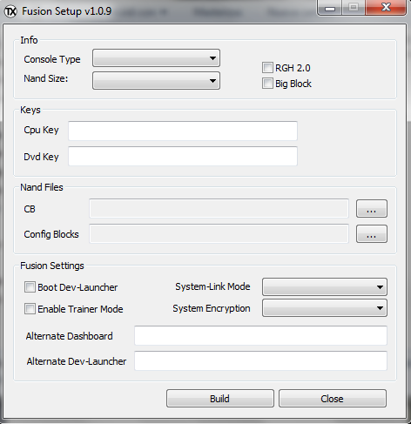Image resolution: width=411 pixels, height=424 pixels.
Task: Browse for the Config Blocks file
Action: click(x=372, y=234)
